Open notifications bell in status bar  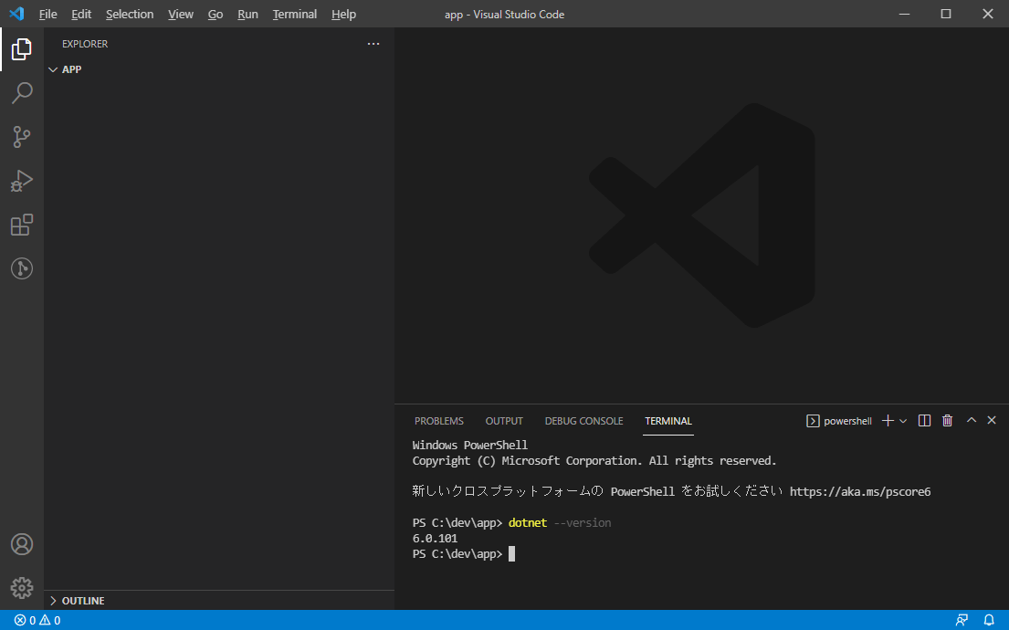[989, 620]
